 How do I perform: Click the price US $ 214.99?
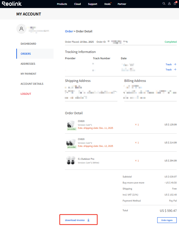[171, 143]
